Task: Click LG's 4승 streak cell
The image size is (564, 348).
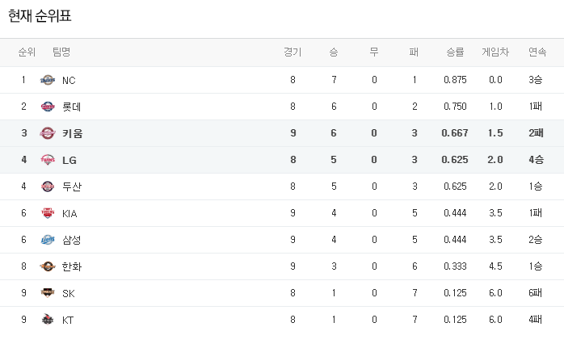Action: [x=536, y=160]
